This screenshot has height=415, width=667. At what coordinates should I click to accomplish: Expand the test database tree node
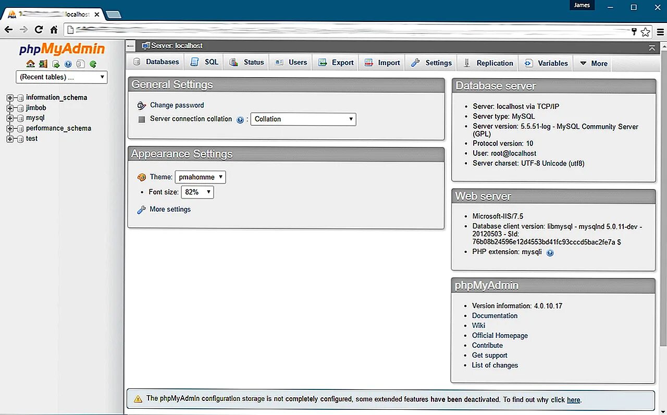tap(9, 139)
